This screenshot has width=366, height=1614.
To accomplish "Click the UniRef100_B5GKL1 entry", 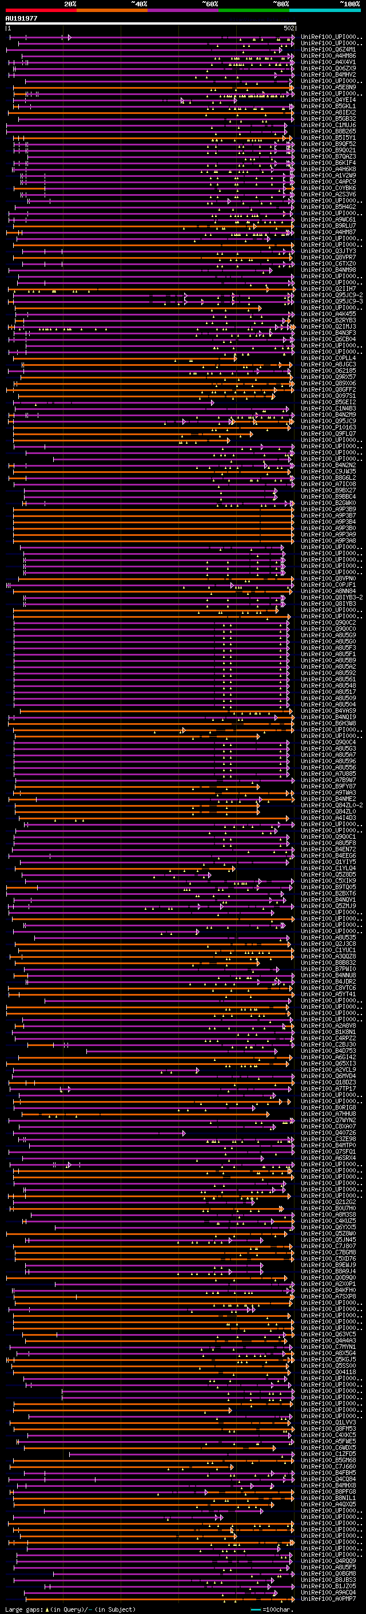I will point(328,106).
